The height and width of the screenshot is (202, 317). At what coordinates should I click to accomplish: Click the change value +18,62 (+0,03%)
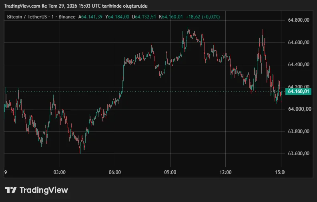(x=203, y=17)
